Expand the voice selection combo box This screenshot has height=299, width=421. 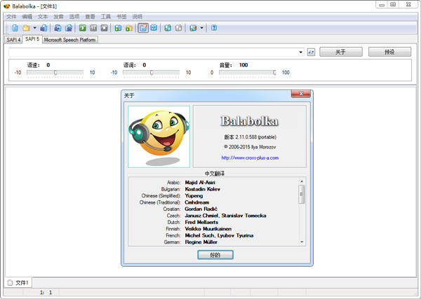[301, 52]
